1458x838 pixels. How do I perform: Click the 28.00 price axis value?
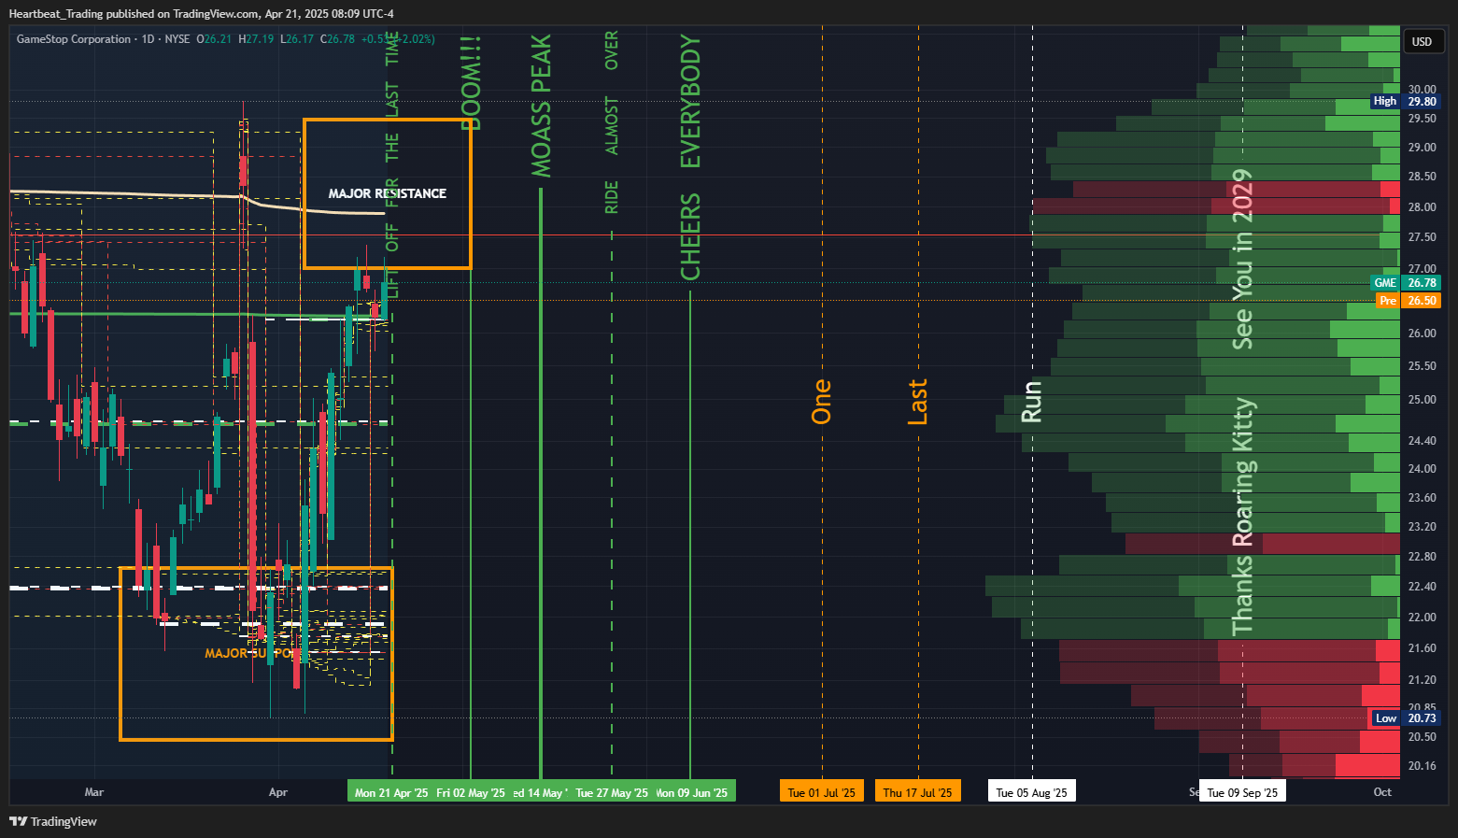1422,207
